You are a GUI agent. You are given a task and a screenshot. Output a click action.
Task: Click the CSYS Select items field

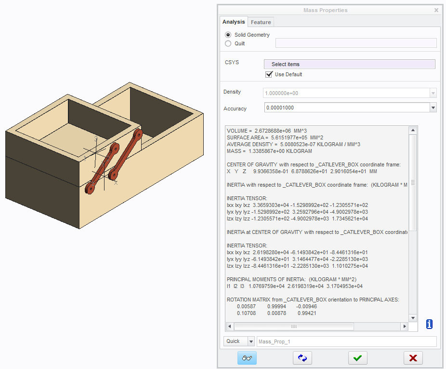tap(350, 64)
